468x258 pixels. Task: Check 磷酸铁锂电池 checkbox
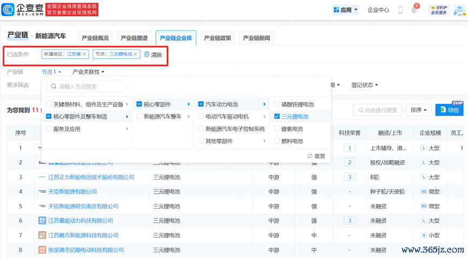[x=277, y=104]
